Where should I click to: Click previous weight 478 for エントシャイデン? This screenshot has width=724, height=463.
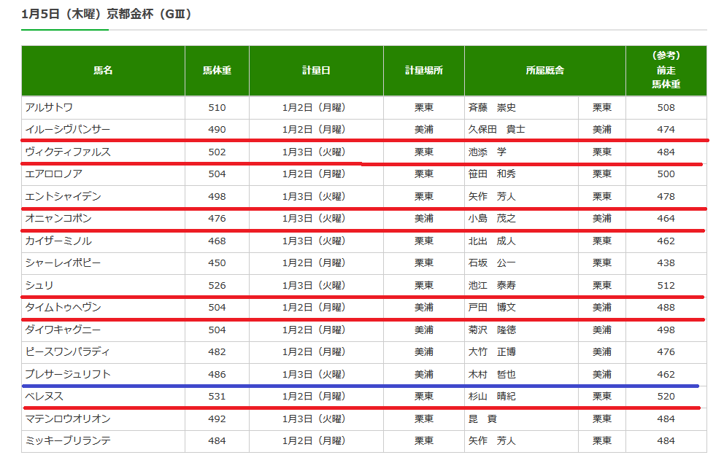(x=666, y=196)
